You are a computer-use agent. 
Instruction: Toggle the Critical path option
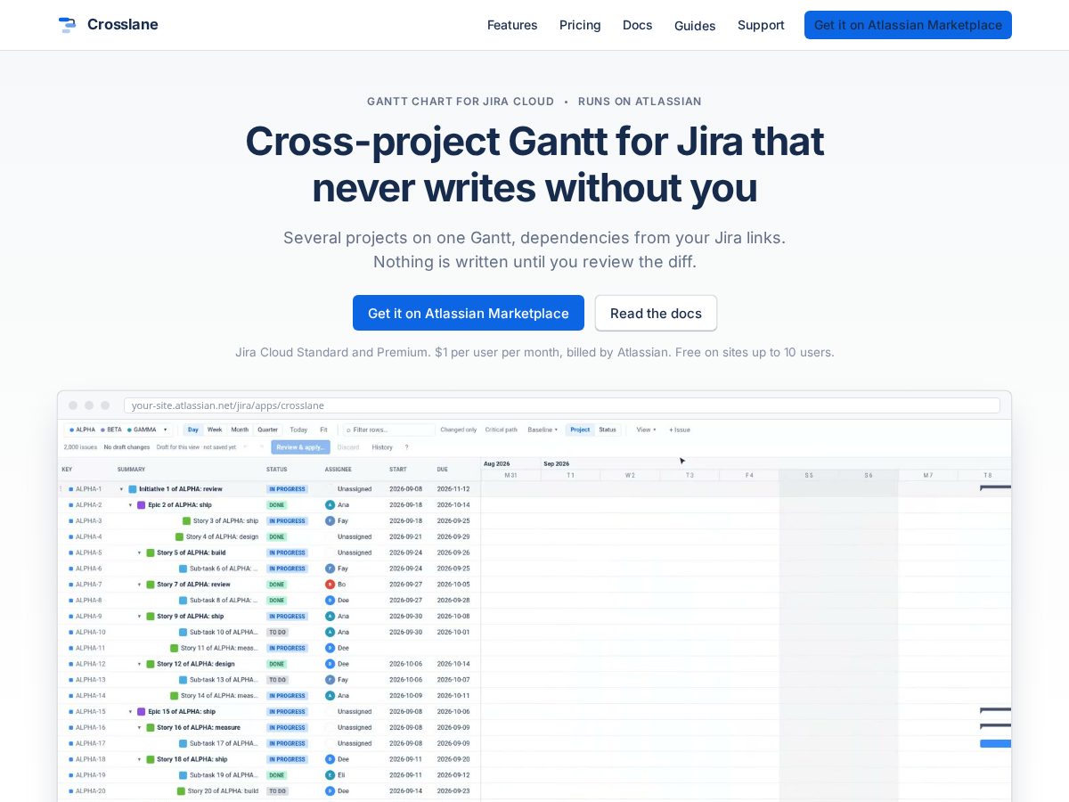coord(502,430)
